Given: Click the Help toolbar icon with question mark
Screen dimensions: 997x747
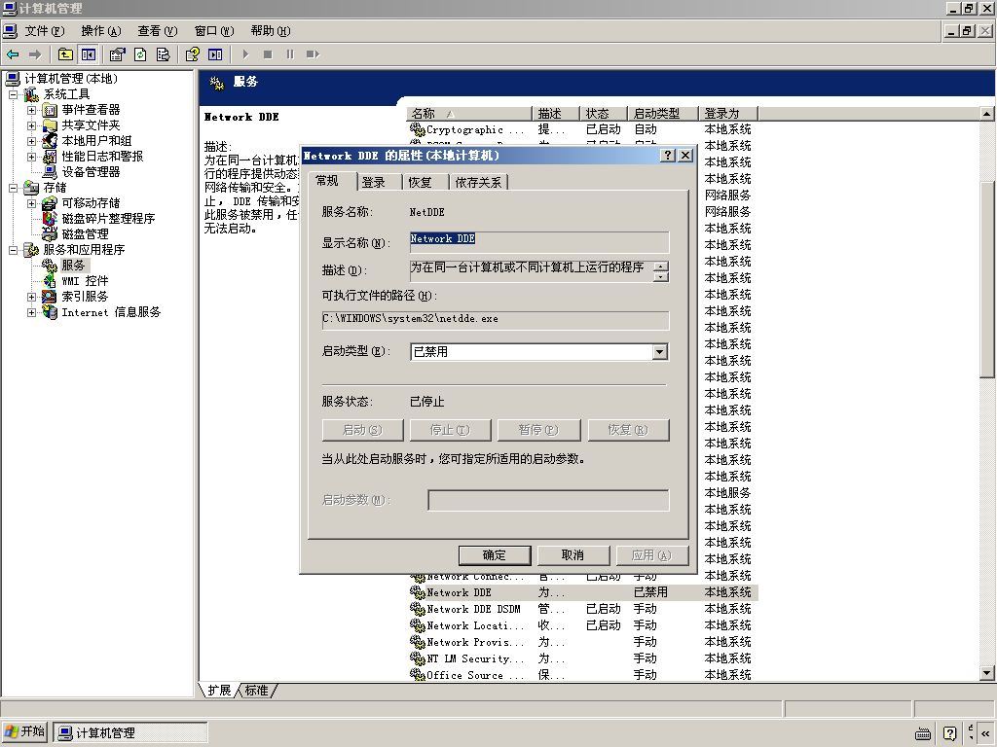Looking at the screenshot, I should [192, 54].
